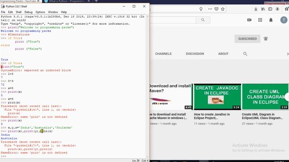
Task: Click the YouTube search input field
Action: (172, 20)
